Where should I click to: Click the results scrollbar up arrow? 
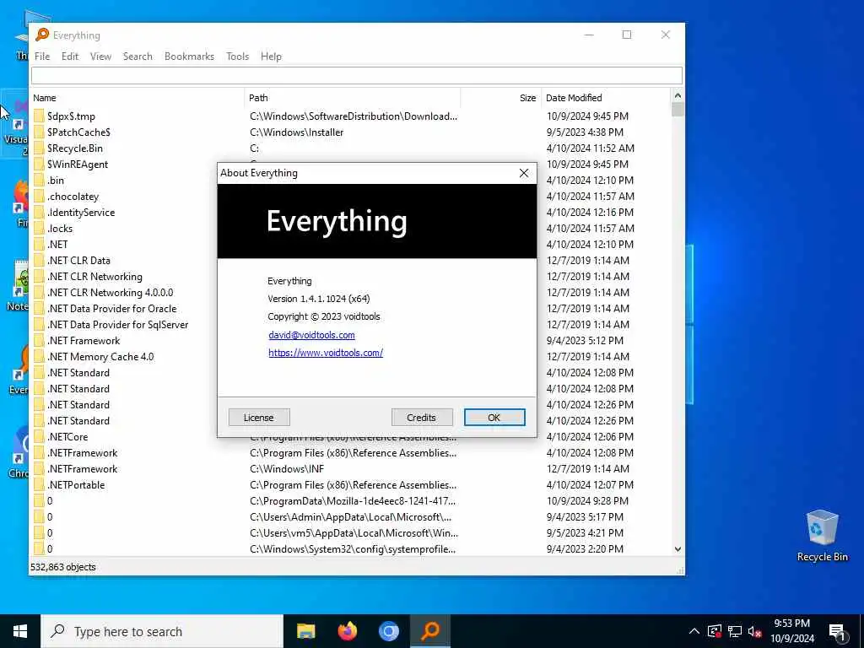678,96
